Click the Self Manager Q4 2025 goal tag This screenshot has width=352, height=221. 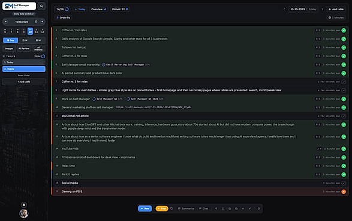coord(145,99)
